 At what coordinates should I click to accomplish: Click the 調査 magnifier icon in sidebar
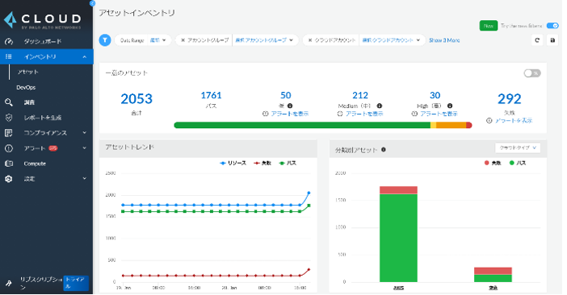tap(9, 102)
